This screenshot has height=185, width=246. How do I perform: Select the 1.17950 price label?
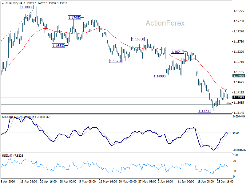tap(74, 18)
